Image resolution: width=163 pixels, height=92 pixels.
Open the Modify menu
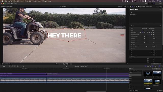[x=35, y=1]
